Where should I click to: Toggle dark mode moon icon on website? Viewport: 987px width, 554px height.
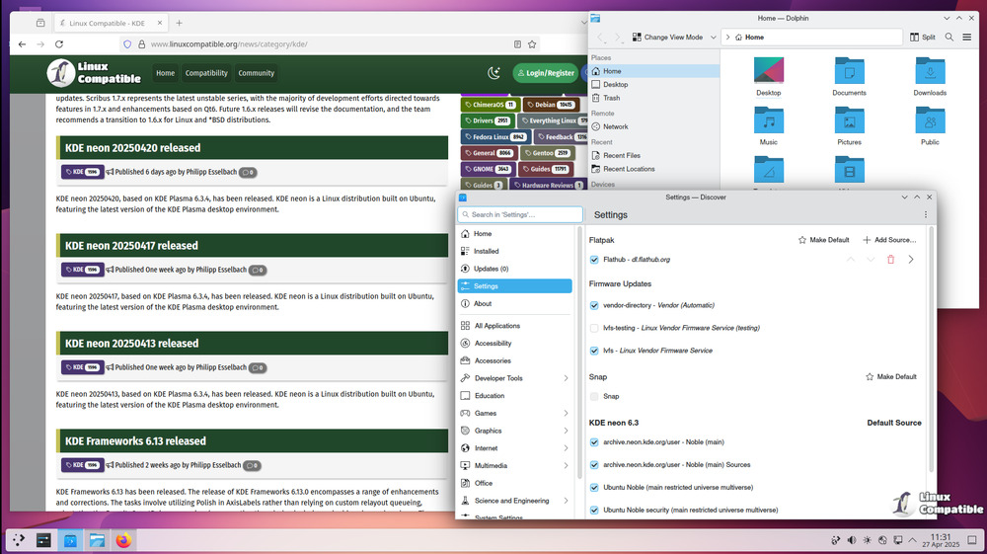[x=494, y=73]
